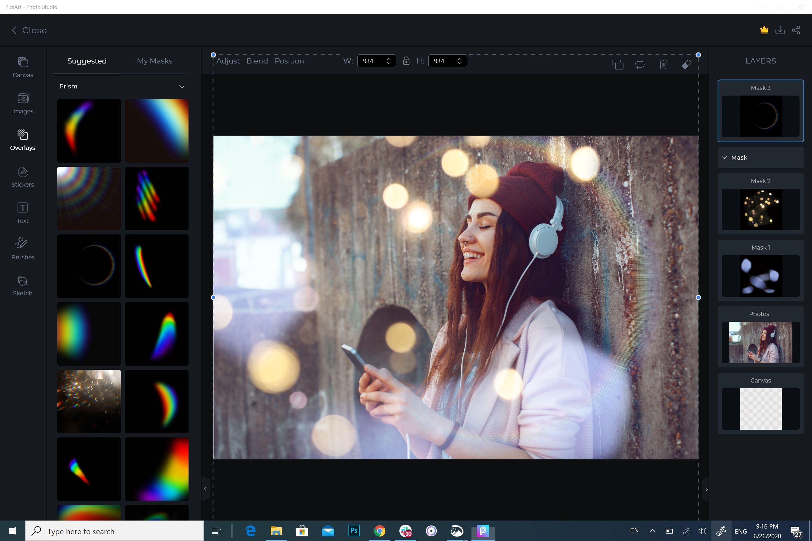Click the Blend option in top toolbar
Screen dimensions: 812x541
point(257,60)
